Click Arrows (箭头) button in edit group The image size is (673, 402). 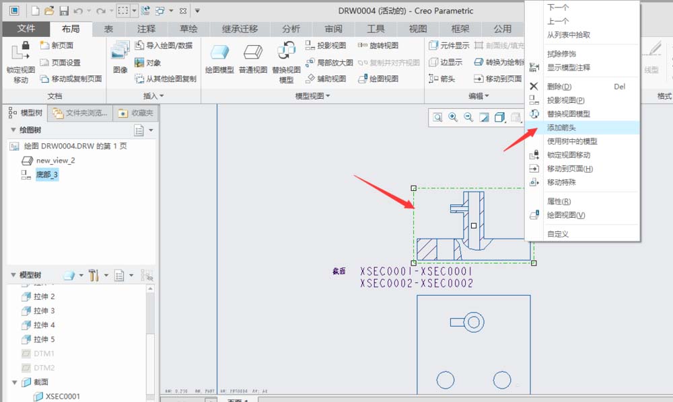point(442,79)
